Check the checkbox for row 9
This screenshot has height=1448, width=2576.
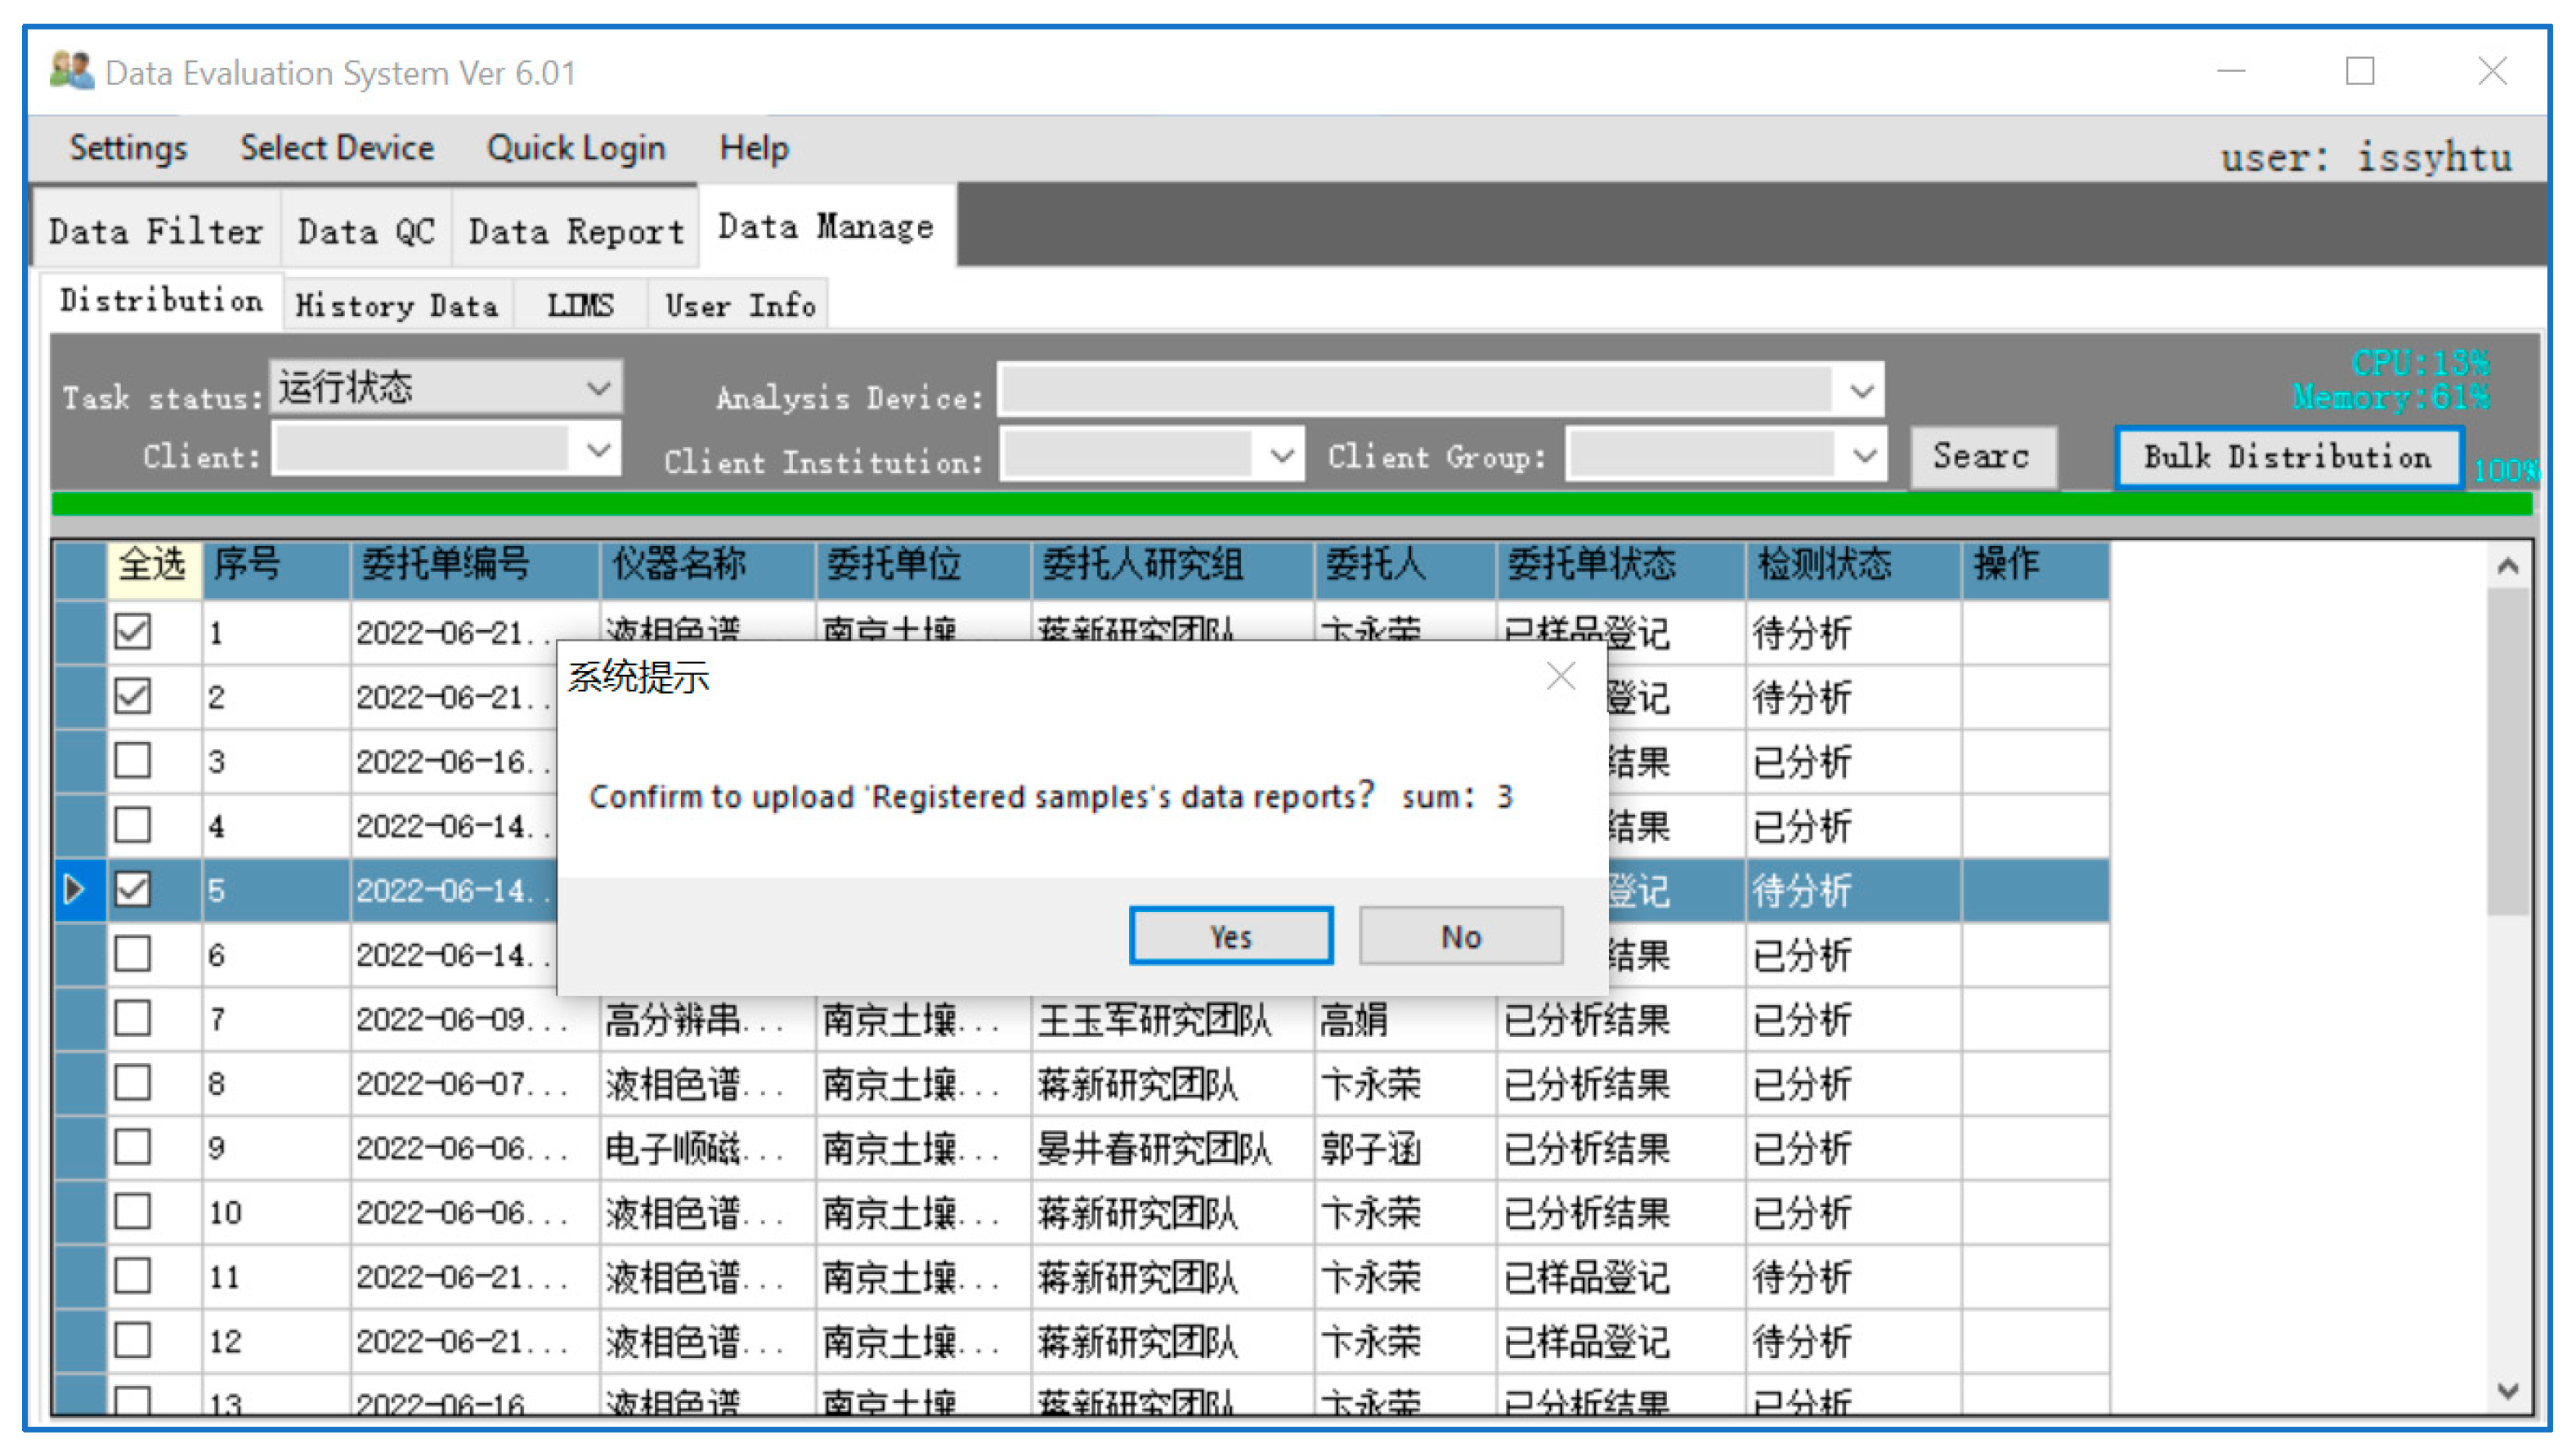[132, 1147]
